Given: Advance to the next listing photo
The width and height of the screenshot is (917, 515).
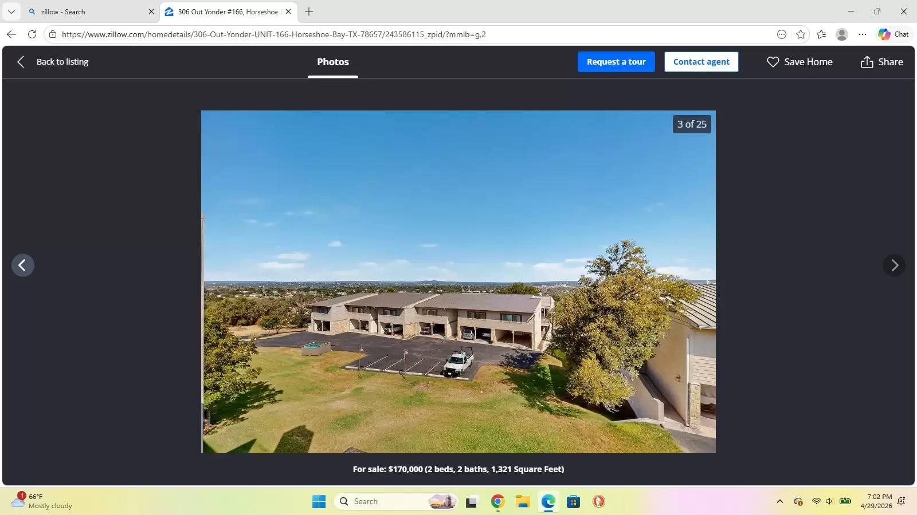Looking at the screenshot, I should (x=894, y=266).
